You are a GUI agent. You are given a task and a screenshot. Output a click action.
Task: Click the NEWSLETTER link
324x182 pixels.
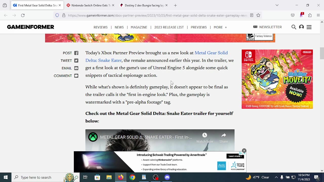click(268, 27)
